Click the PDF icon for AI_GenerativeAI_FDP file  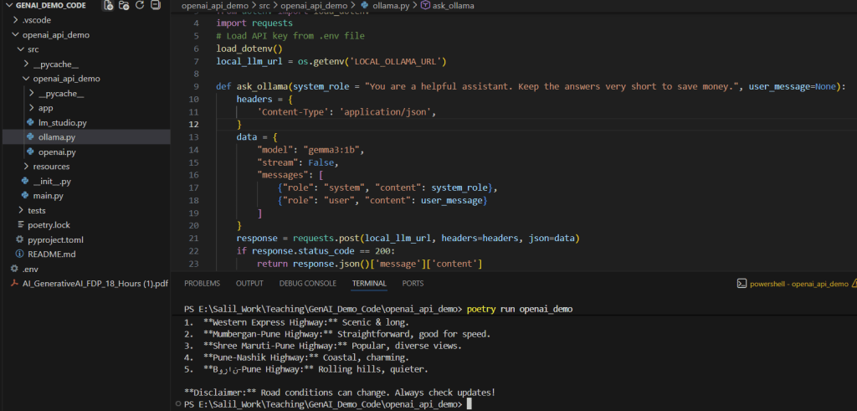pyautogui.click(x=14, y=284)
